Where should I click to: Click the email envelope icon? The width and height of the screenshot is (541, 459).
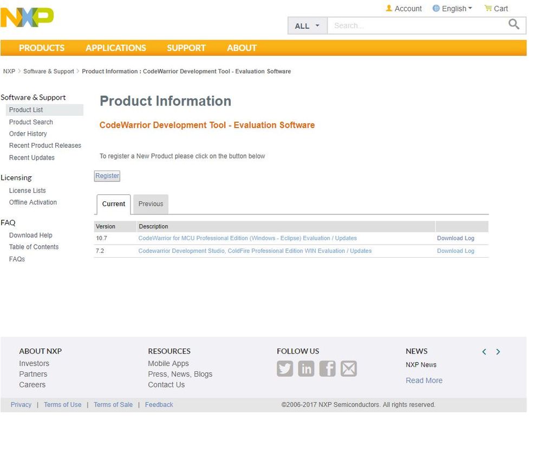point(349,369)
